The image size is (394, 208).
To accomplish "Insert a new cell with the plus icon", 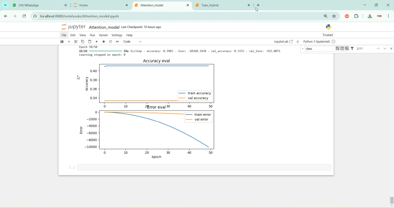I will pos(69,41).
